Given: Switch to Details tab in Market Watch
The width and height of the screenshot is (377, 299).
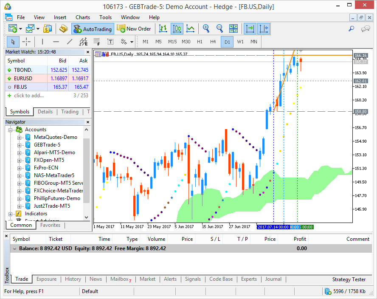Looking at the screenshot, I should click(x=45, y=112).
